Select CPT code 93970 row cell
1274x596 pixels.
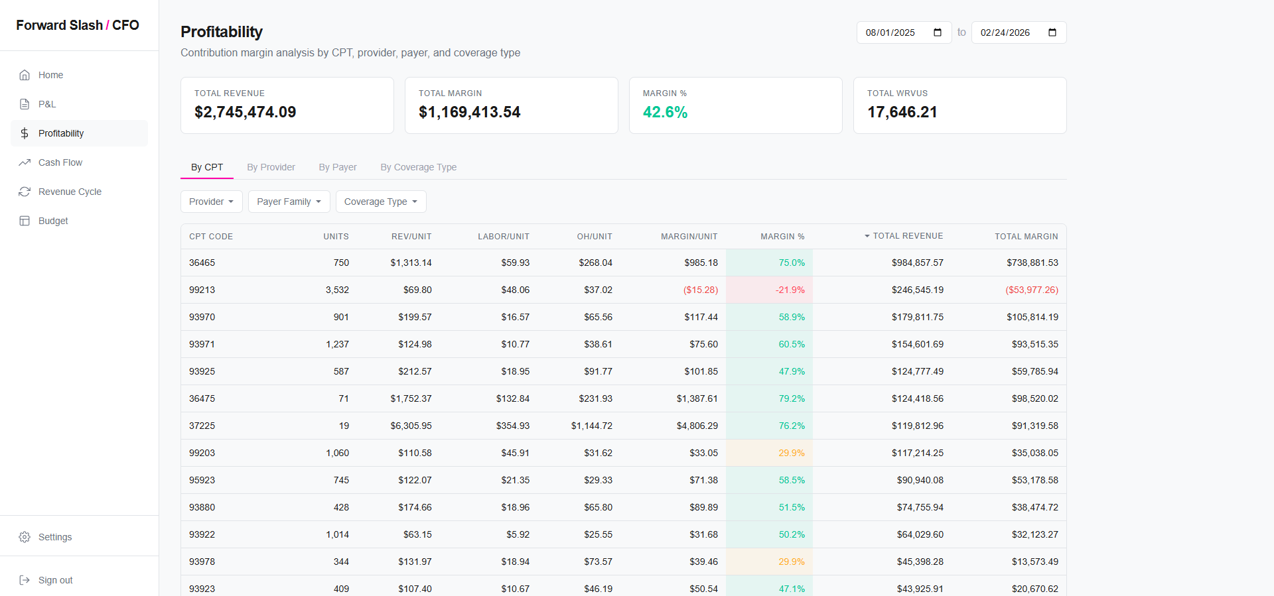coord(202,317)
